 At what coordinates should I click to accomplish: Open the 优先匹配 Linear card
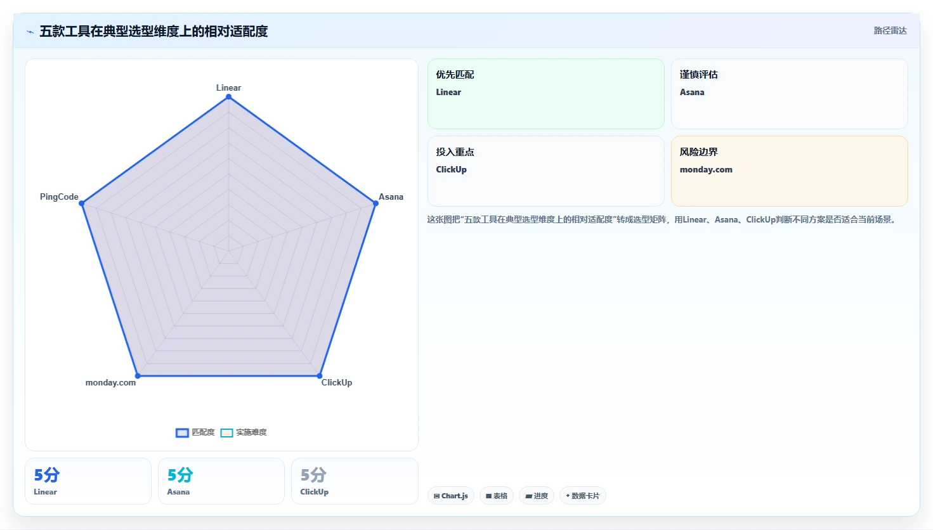(546, 94)
